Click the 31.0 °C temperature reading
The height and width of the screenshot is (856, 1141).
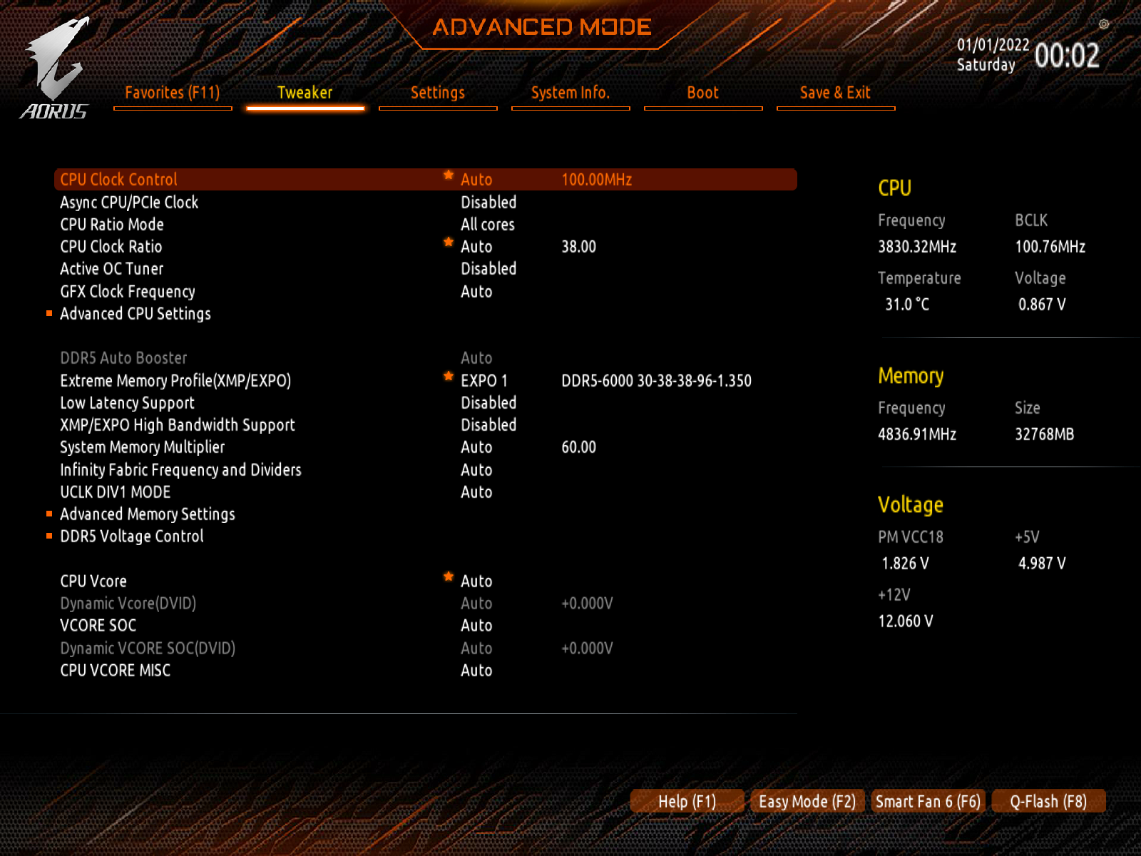908,305
